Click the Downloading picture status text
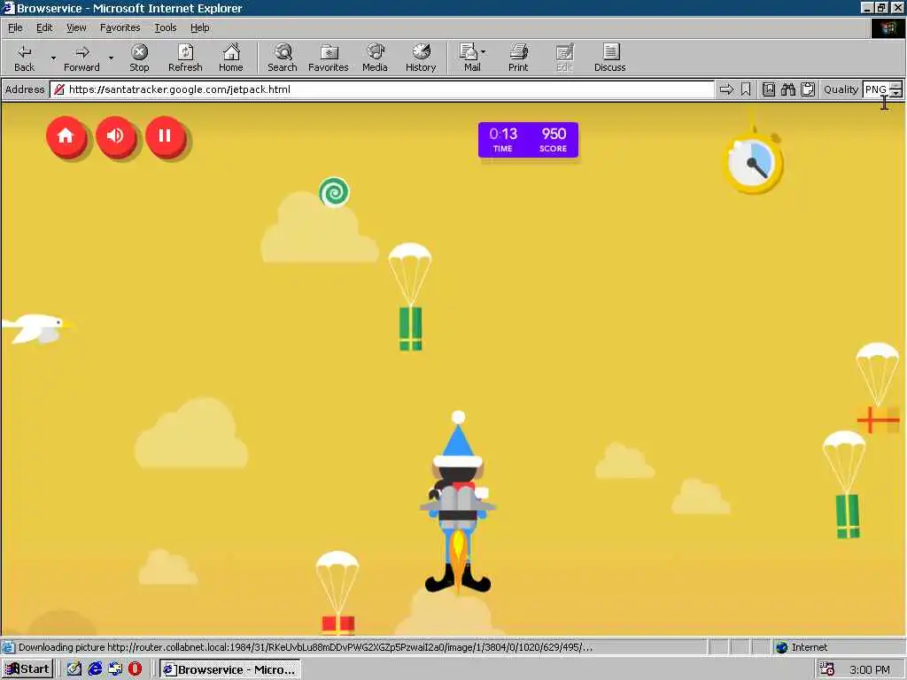Image resolution: width=907 pixels, height=680 pixels. coord(306,647)
